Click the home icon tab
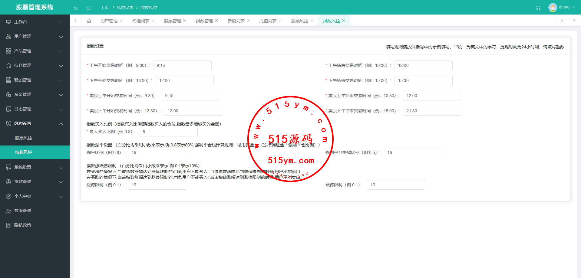The height and width of the screenshot is (278, 581). click(89, 21)
